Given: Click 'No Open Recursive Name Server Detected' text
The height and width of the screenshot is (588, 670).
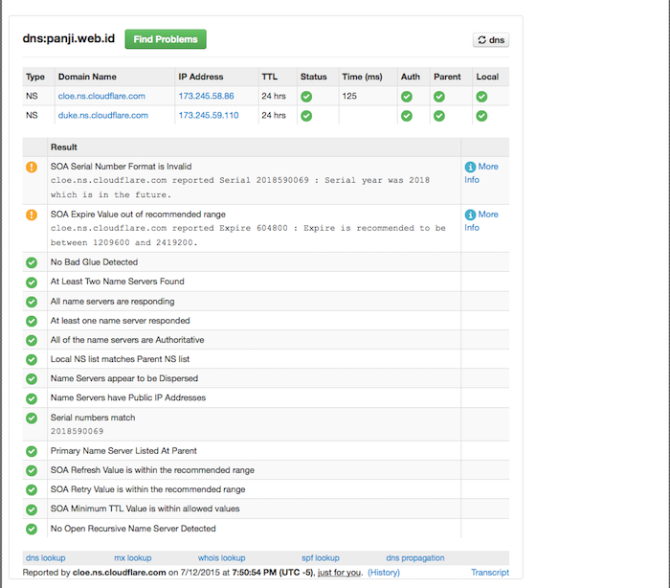Looking at the screenshot, I should (133, 529).
